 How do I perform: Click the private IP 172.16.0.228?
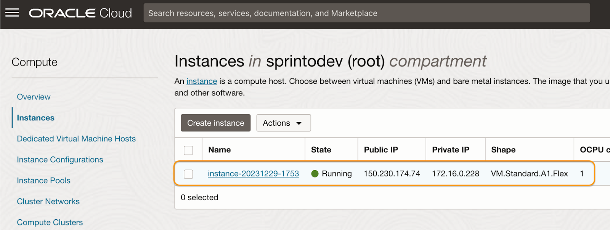click(456, 174)
